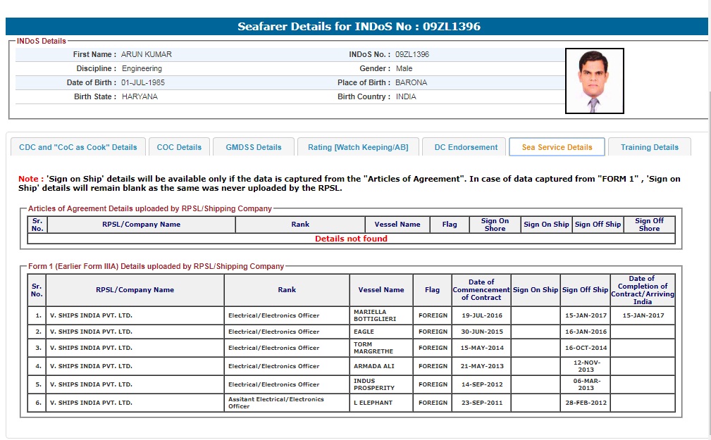The image size is (711, 440).
Task: Click the EAGLE vessel name cell
Action: point(381,332)
